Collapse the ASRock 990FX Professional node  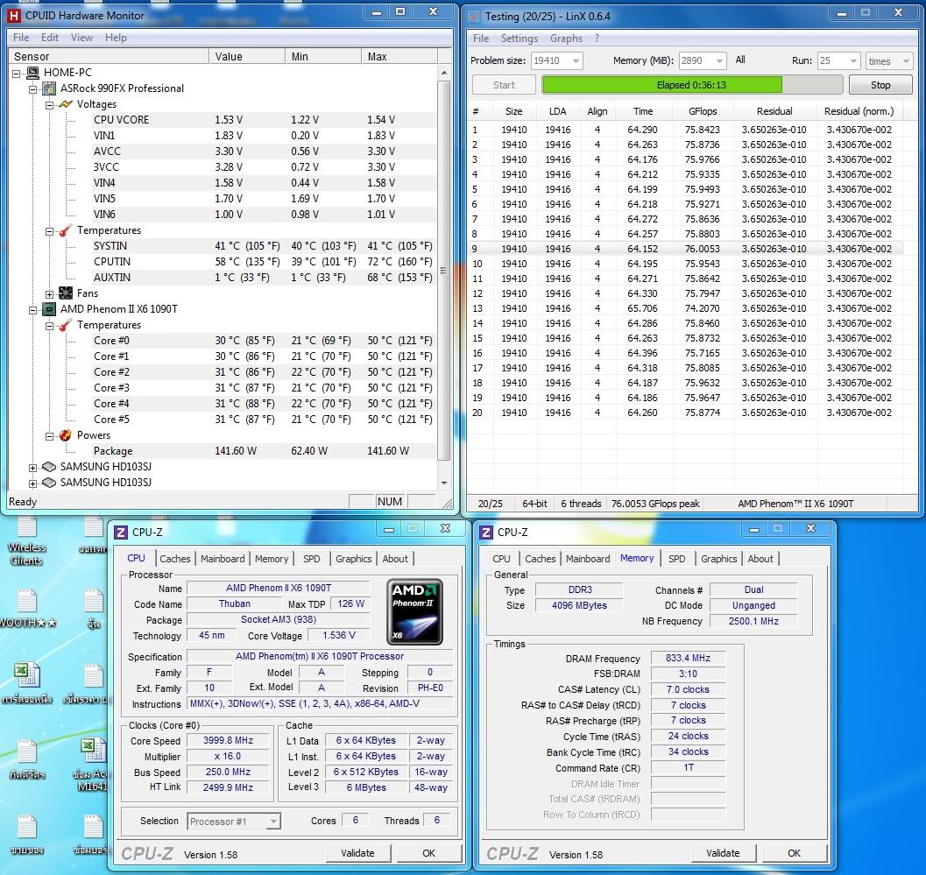pos(33,89)
